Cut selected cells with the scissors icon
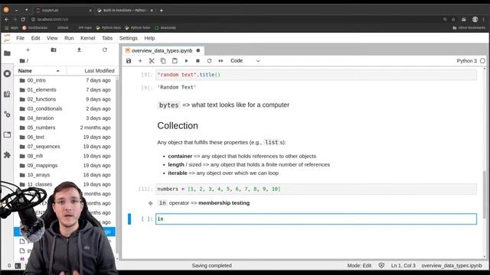Screen dimensions: 490x275 (x=152, y=61)
